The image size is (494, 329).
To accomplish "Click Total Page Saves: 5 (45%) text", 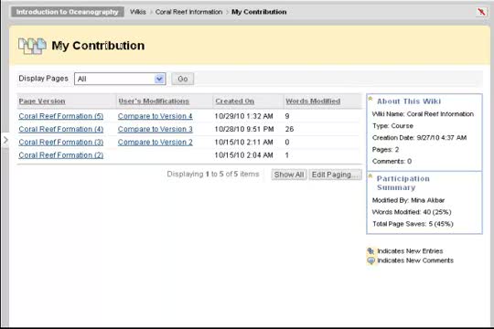I will [x=413, y=224].
